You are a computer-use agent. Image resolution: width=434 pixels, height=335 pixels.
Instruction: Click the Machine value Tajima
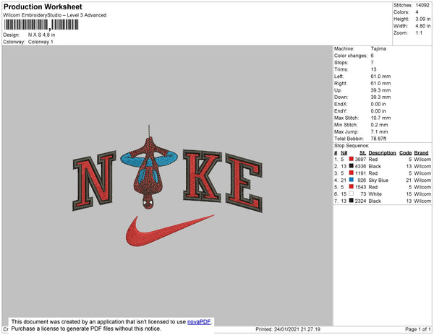(378, 48)
